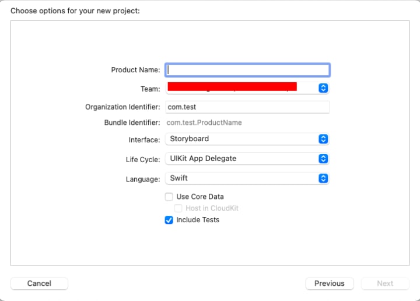Viewport: 420px width, 301px height.
Task: Click the "Choose options for your new project" heading
Action: 75,10
